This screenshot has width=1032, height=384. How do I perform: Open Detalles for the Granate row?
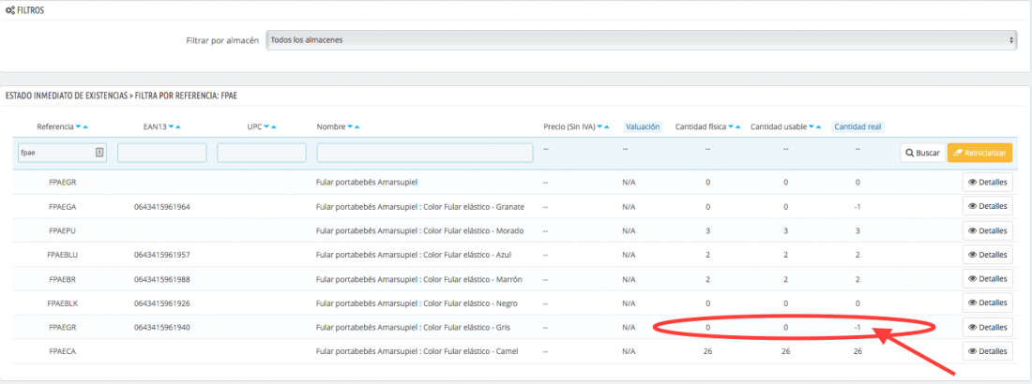click(x=987, y=206)
